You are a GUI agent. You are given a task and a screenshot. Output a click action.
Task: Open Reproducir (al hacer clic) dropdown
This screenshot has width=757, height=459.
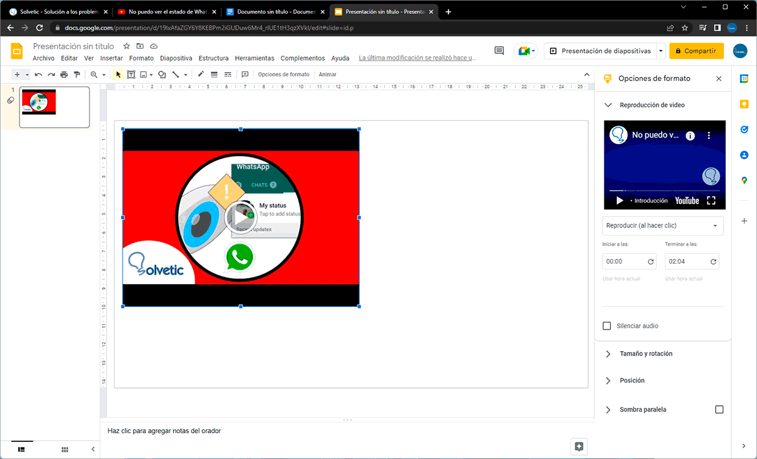[663, 225]
